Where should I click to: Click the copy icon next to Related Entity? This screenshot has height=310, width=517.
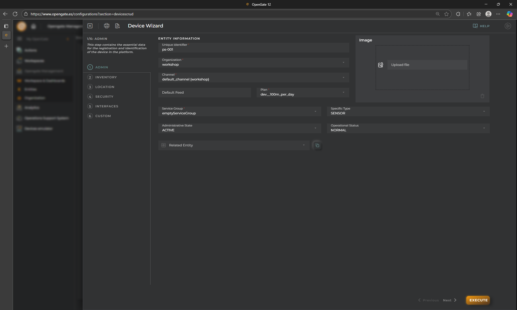pos(317,145)
